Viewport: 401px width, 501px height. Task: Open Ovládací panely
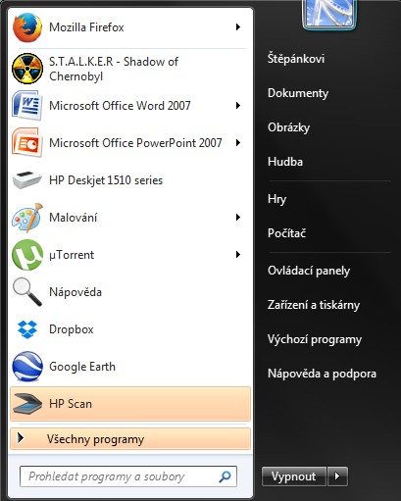(309, 271)
